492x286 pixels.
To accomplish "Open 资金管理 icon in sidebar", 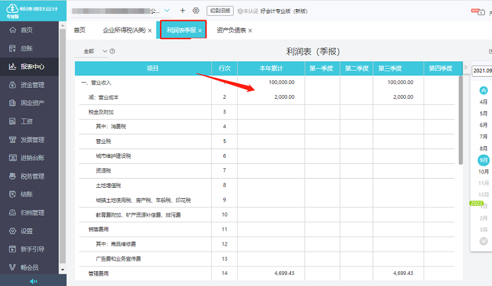I will (x=12, y=85).
